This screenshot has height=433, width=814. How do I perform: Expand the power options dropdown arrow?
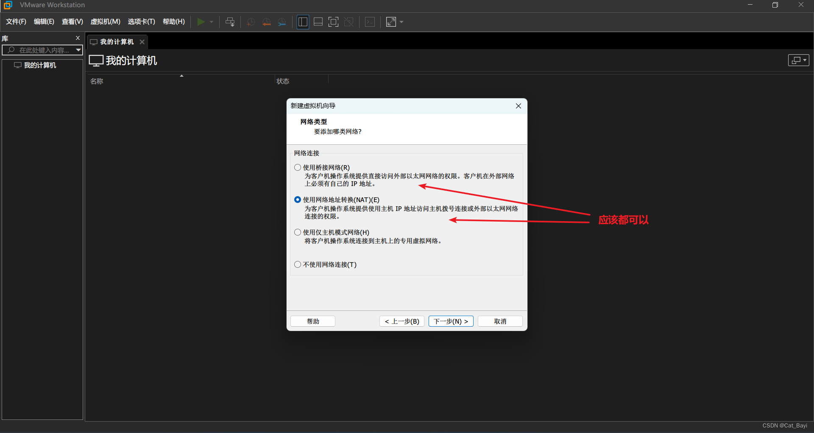point(212,22)
